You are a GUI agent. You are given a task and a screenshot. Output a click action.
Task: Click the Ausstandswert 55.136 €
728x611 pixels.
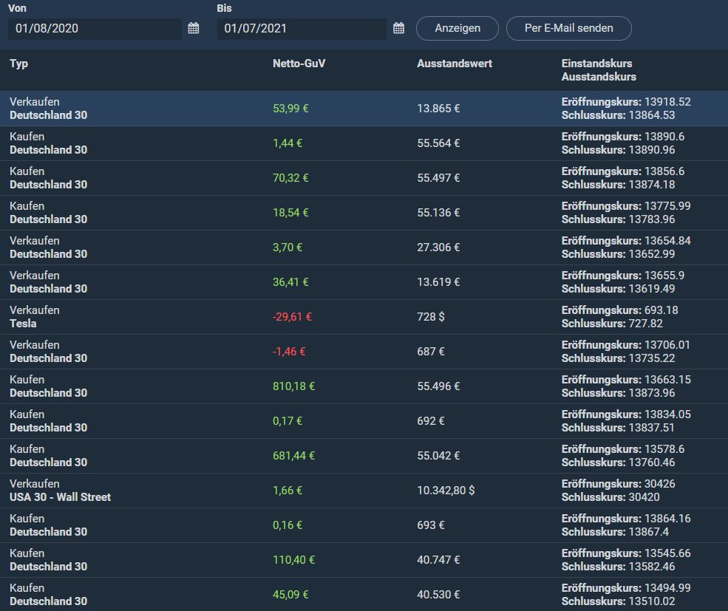pyautogui.click(x=438, y=213)
